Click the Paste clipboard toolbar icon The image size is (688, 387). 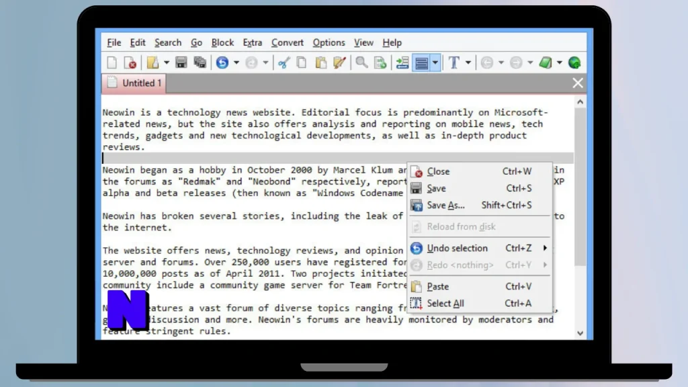(321, 62)
